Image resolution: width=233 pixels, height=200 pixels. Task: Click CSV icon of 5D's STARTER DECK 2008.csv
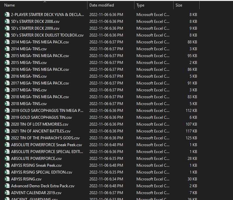[7, 22]
